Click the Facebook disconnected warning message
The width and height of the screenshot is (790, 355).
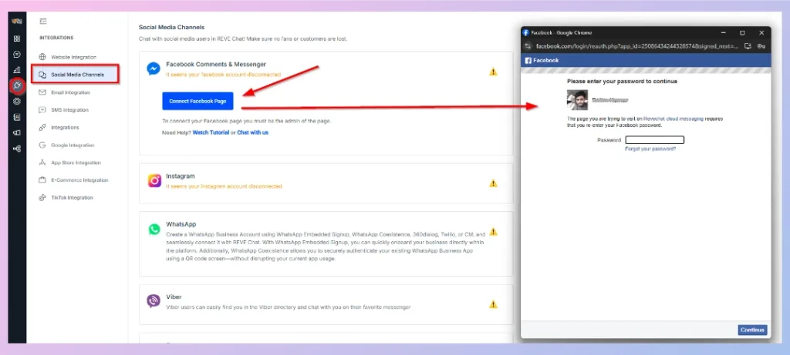pos(223,75)
